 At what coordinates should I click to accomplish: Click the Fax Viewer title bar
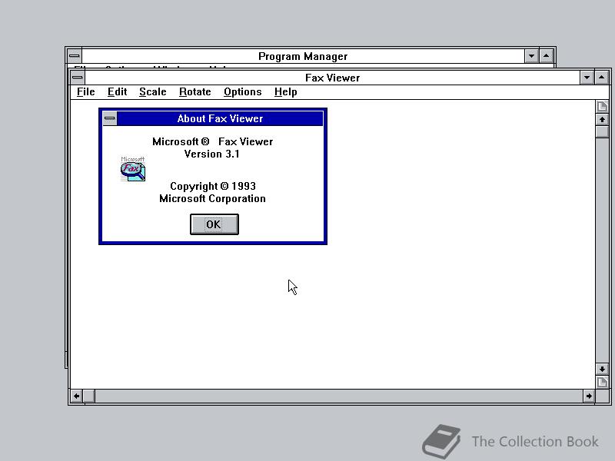click(332, 78)
